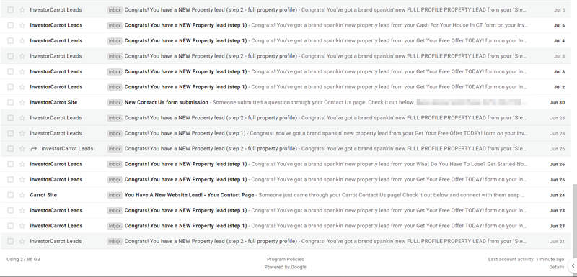This screenshot has height=277, width=577.
Task: Select checkbox for the Jun 30 Contact Us email
Action: pyautogui.click(x=10, y=102)
